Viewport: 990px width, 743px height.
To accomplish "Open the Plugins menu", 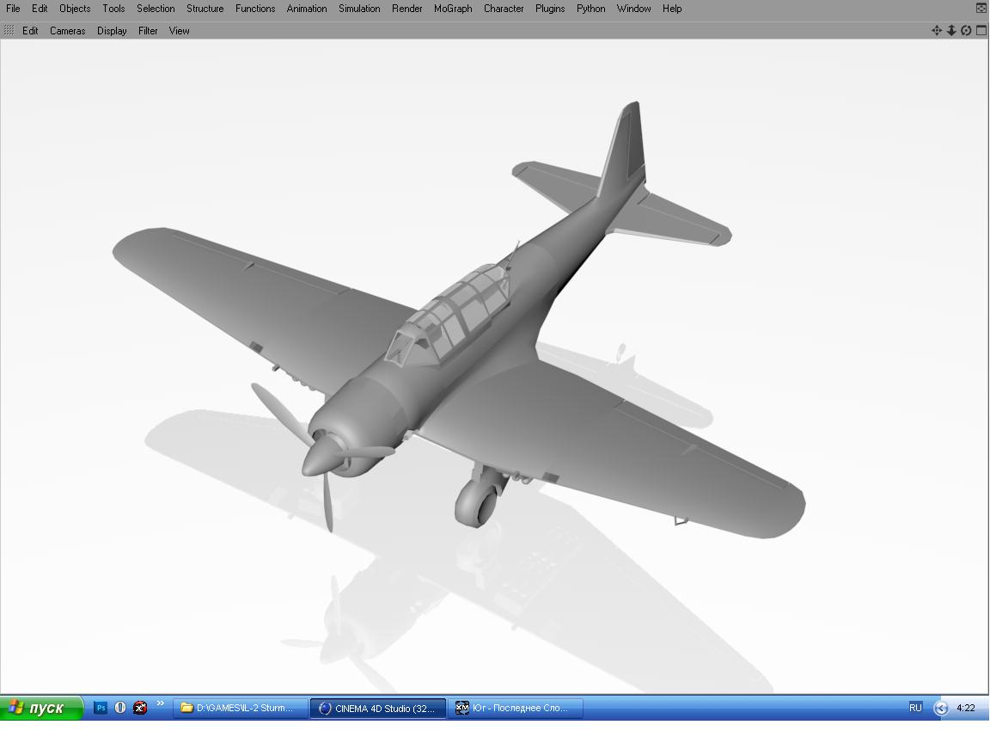I will 550,9.
